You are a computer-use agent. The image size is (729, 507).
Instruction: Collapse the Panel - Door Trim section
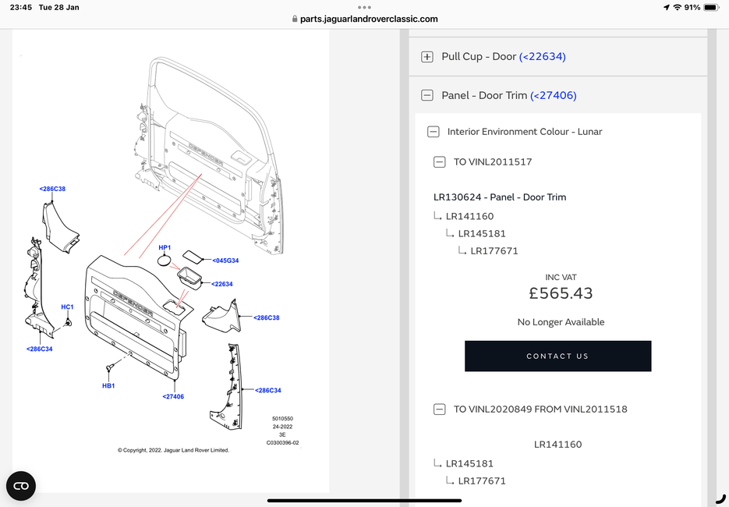tap(426, 96)
